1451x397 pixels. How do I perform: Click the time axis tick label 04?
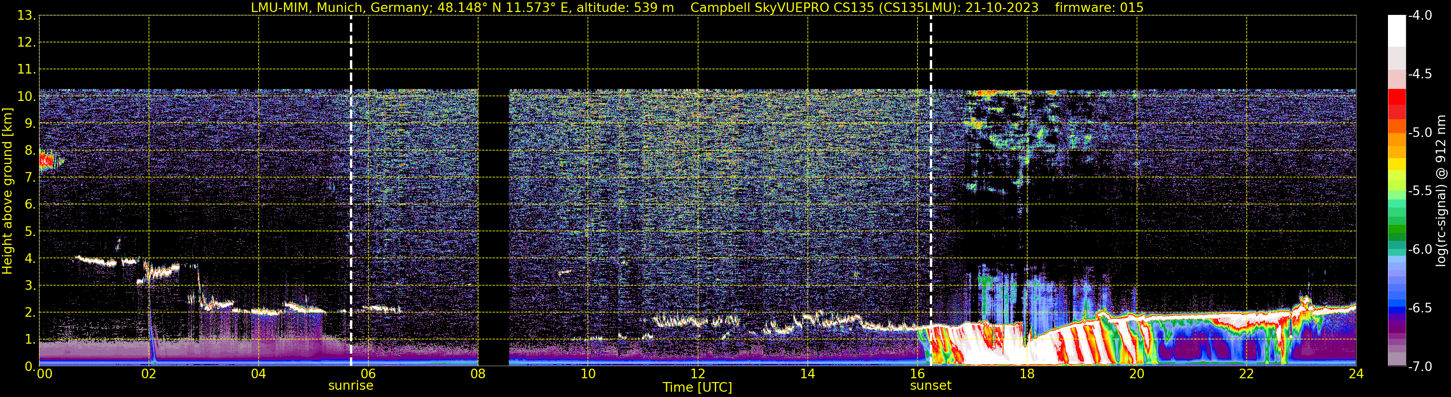coord(258,374)
